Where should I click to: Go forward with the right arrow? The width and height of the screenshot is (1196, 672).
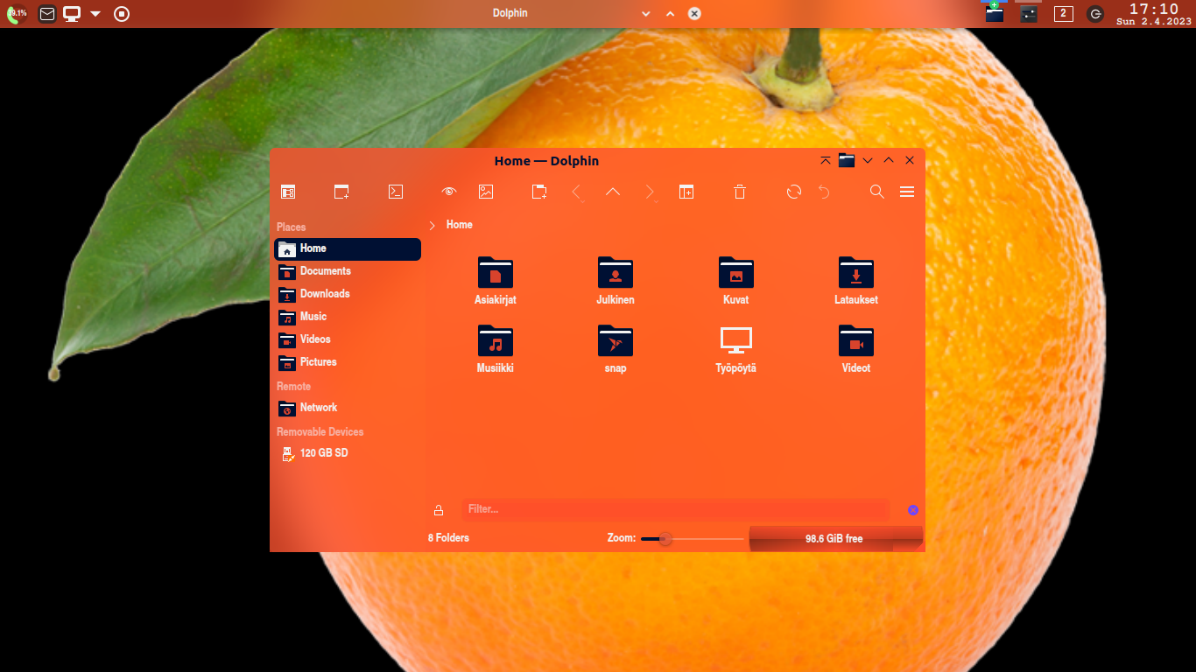point(650,192)
